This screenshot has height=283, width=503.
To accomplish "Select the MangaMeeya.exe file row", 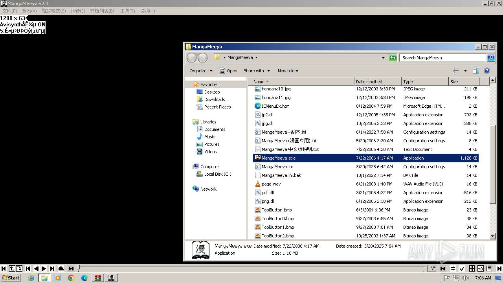I will tap(366, 158).
